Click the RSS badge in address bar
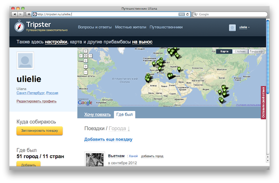 [x=181, y=14]
